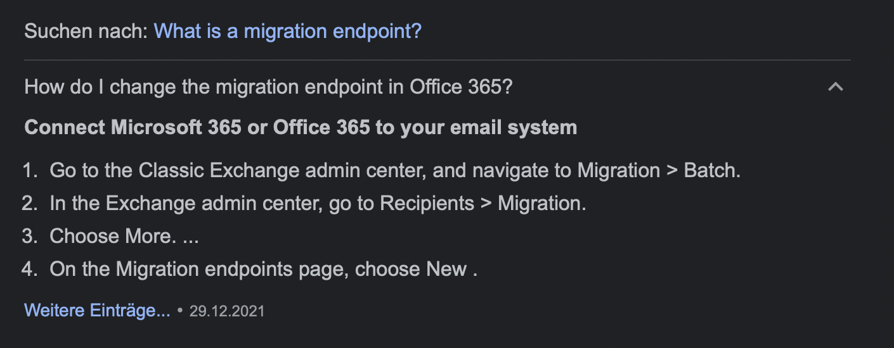Click the date 29.12.2021
894x348 pixels.
pyautogui.click(x=226, y=311)
